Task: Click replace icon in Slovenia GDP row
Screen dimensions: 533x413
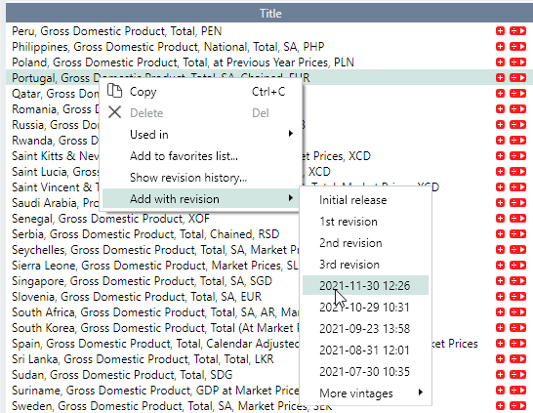Action: point(517,297)
